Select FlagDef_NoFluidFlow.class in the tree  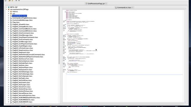click(x=22, y=81)
